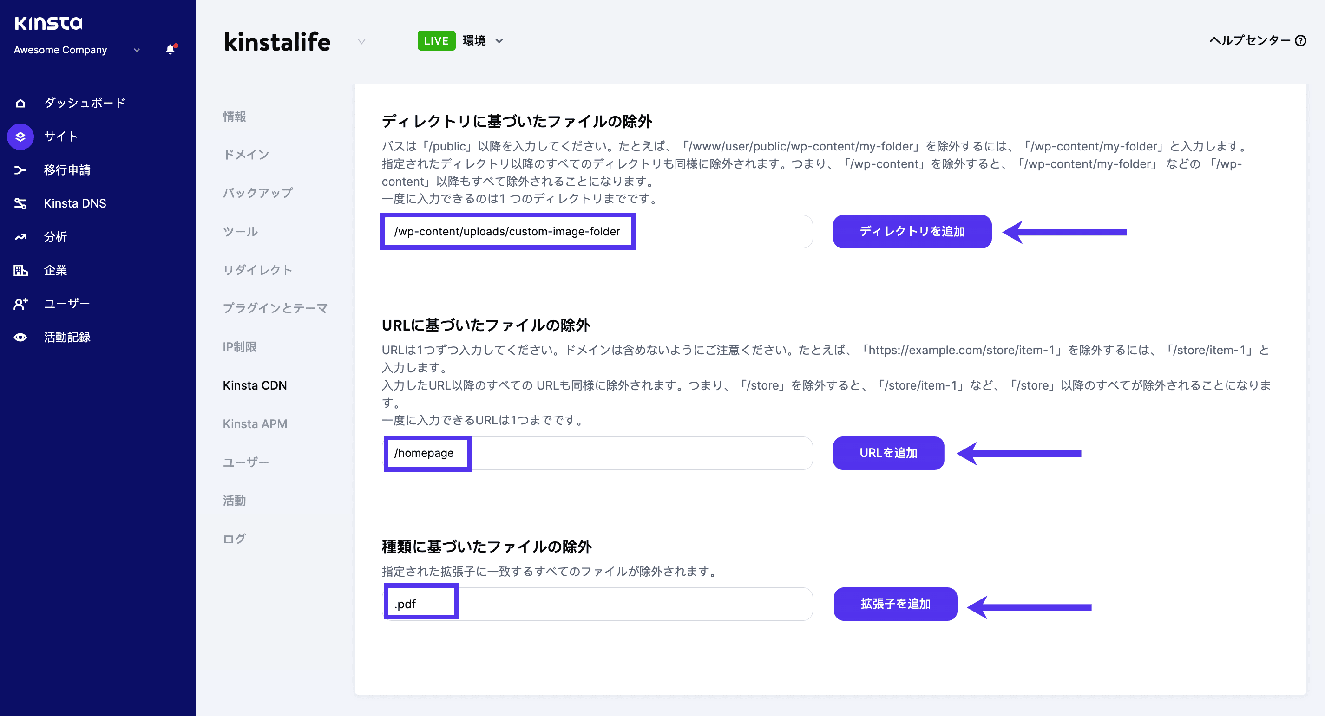
Task: Click the Kinsta logo
Action: tap(48, 23)
